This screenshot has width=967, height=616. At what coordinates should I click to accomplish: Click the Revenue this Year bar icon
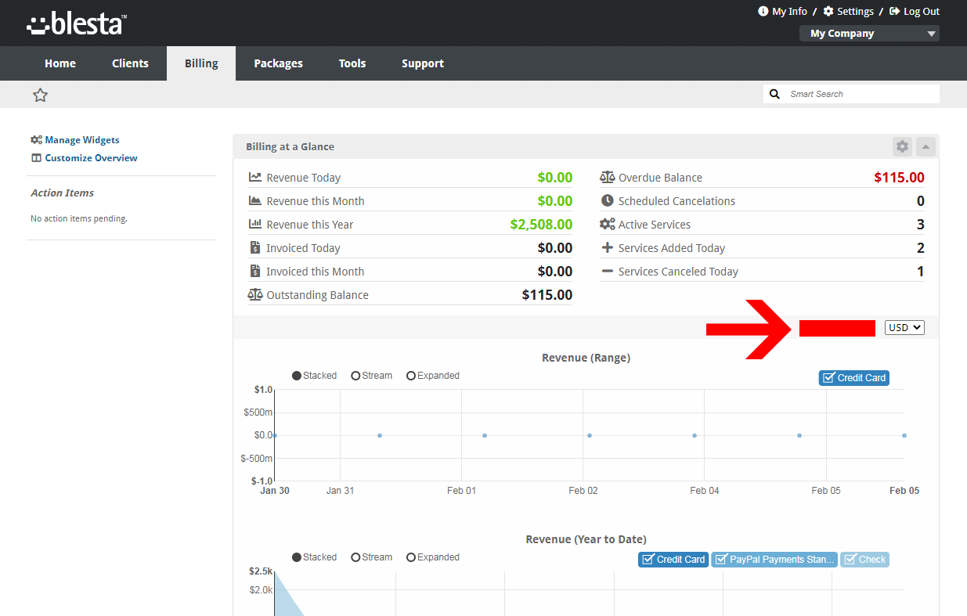255,225
